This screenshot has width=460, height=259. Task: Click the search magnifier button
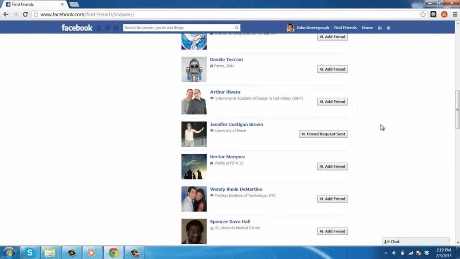236,28
